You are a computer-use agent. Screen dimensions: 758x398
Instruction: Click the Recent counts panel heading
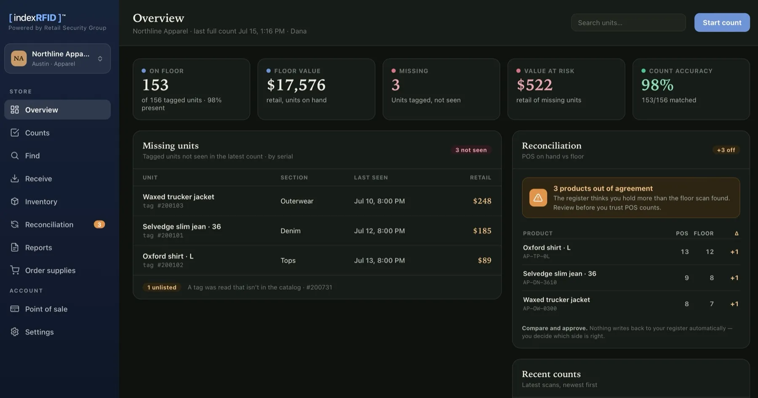pyautogui.click(x=551, y=374)
